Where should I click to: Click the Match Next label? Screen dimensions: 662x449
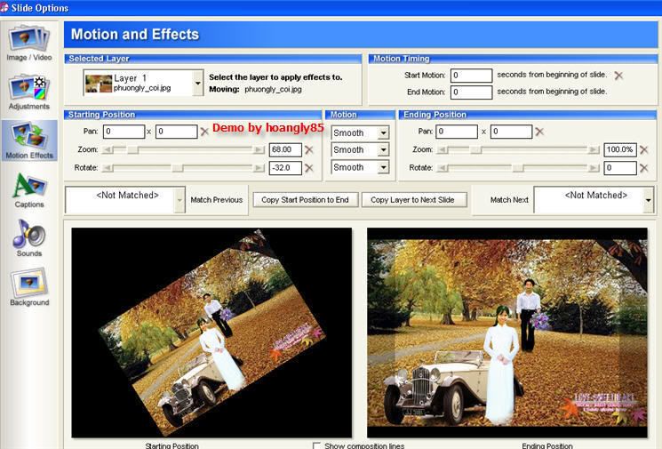(509, 200)
